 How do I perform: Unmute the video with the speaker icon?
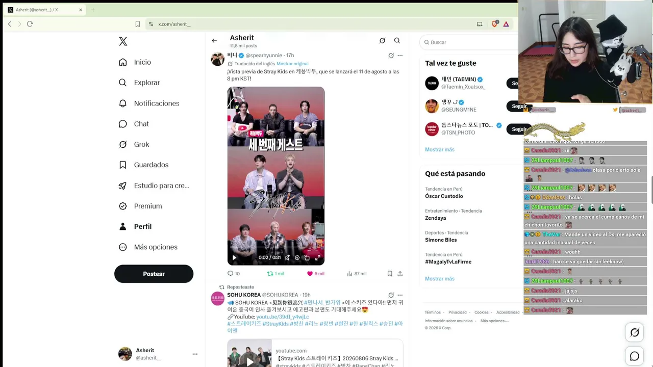click(x=287, y=258)
